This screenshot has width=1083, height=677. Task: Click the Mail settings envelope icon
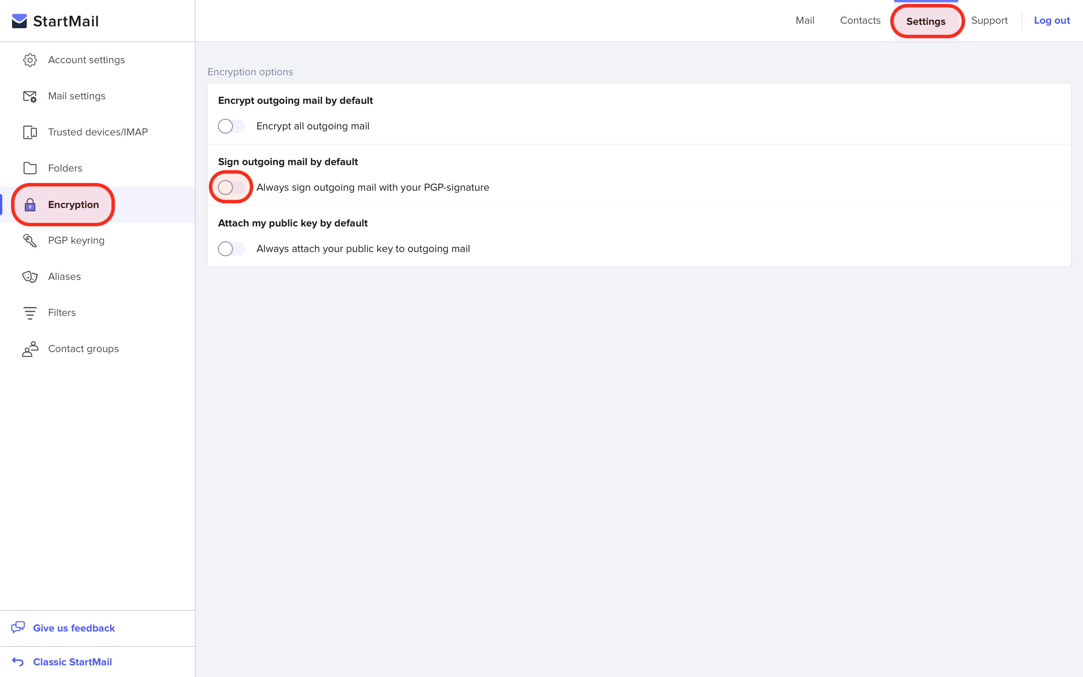[30, 96]
